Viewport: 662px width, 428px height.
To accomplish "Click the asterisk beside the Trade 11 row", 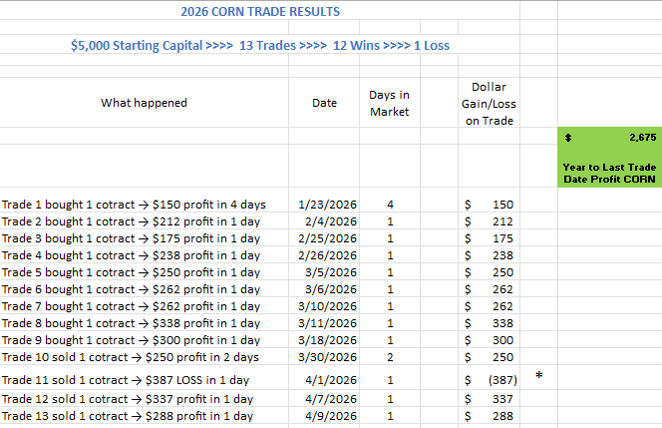I will [538, 376].
